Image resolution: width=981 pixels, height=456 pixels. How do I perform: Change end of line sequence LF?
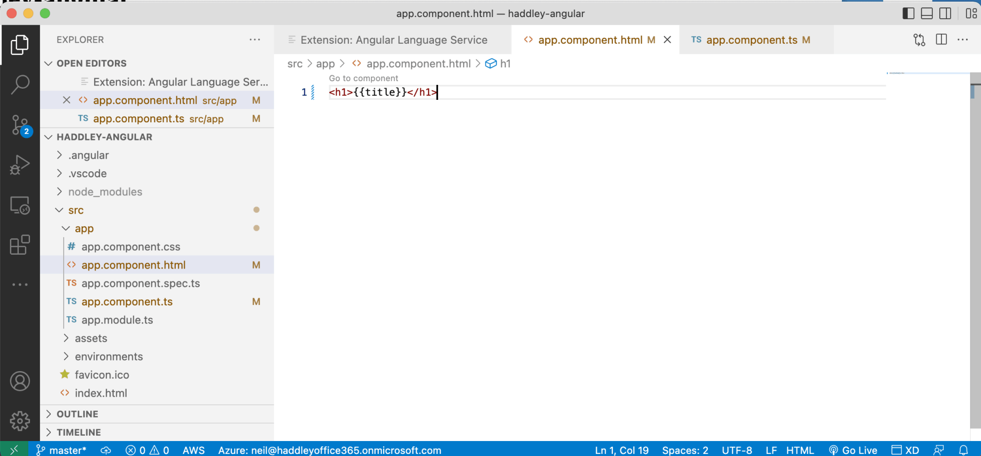click(771, 450)
